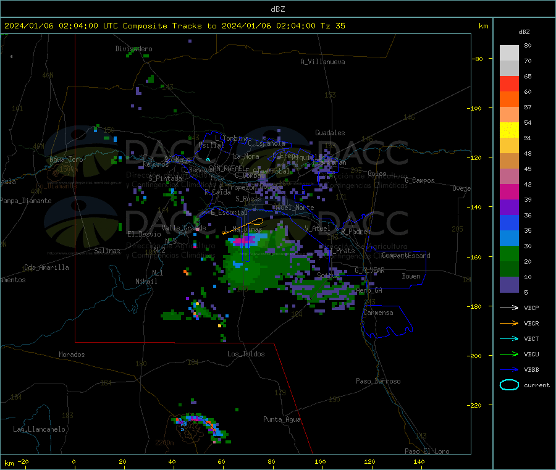Viewport: 556px width, 470px height.
Task: Click the 'Carmensa' map label
Action: (378, 313)
